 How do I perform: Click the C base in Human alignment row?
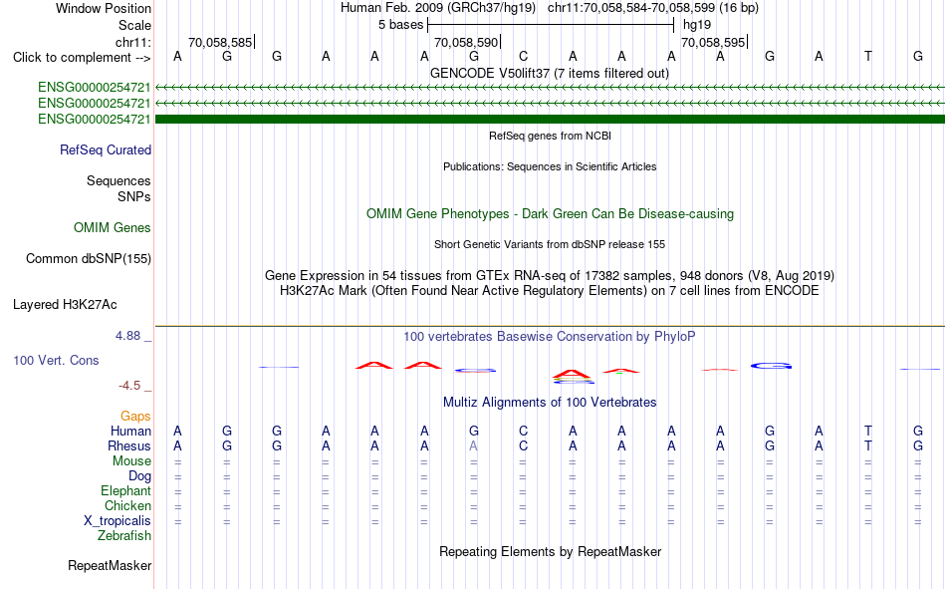coord(523,431)
